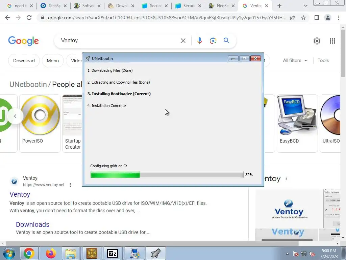Open the Ventoy knowledge panel options dots

[286, 178]
